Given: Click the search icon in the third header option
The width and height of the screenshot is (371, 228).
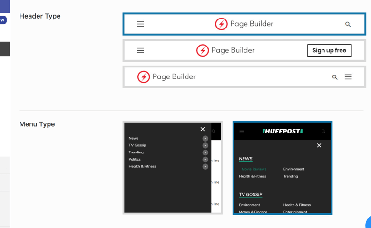Looking at the screenshot, I should (335, 77).
